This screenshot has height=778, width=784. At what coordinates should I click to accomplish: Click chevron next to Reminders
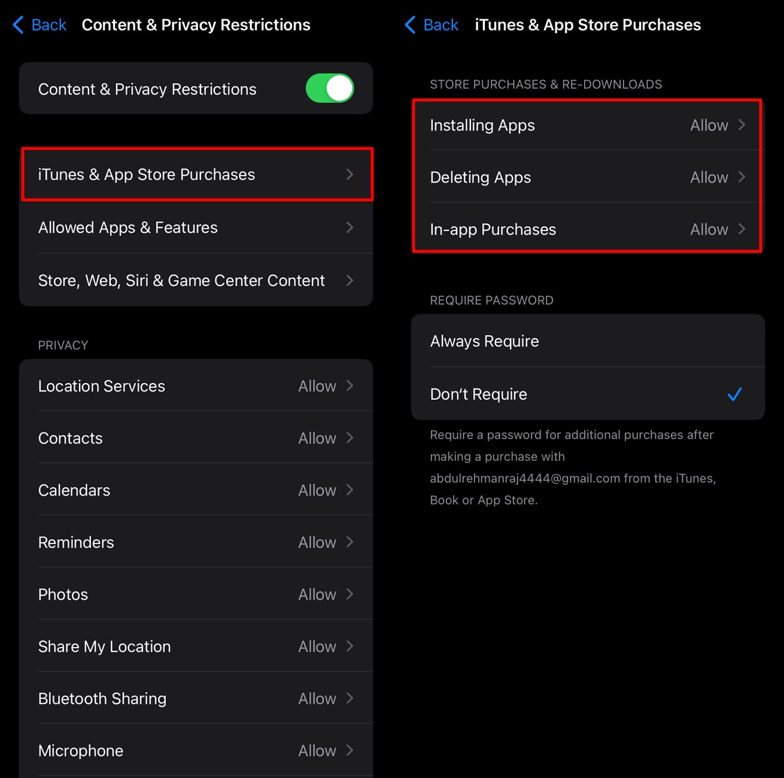coord(350,542)
